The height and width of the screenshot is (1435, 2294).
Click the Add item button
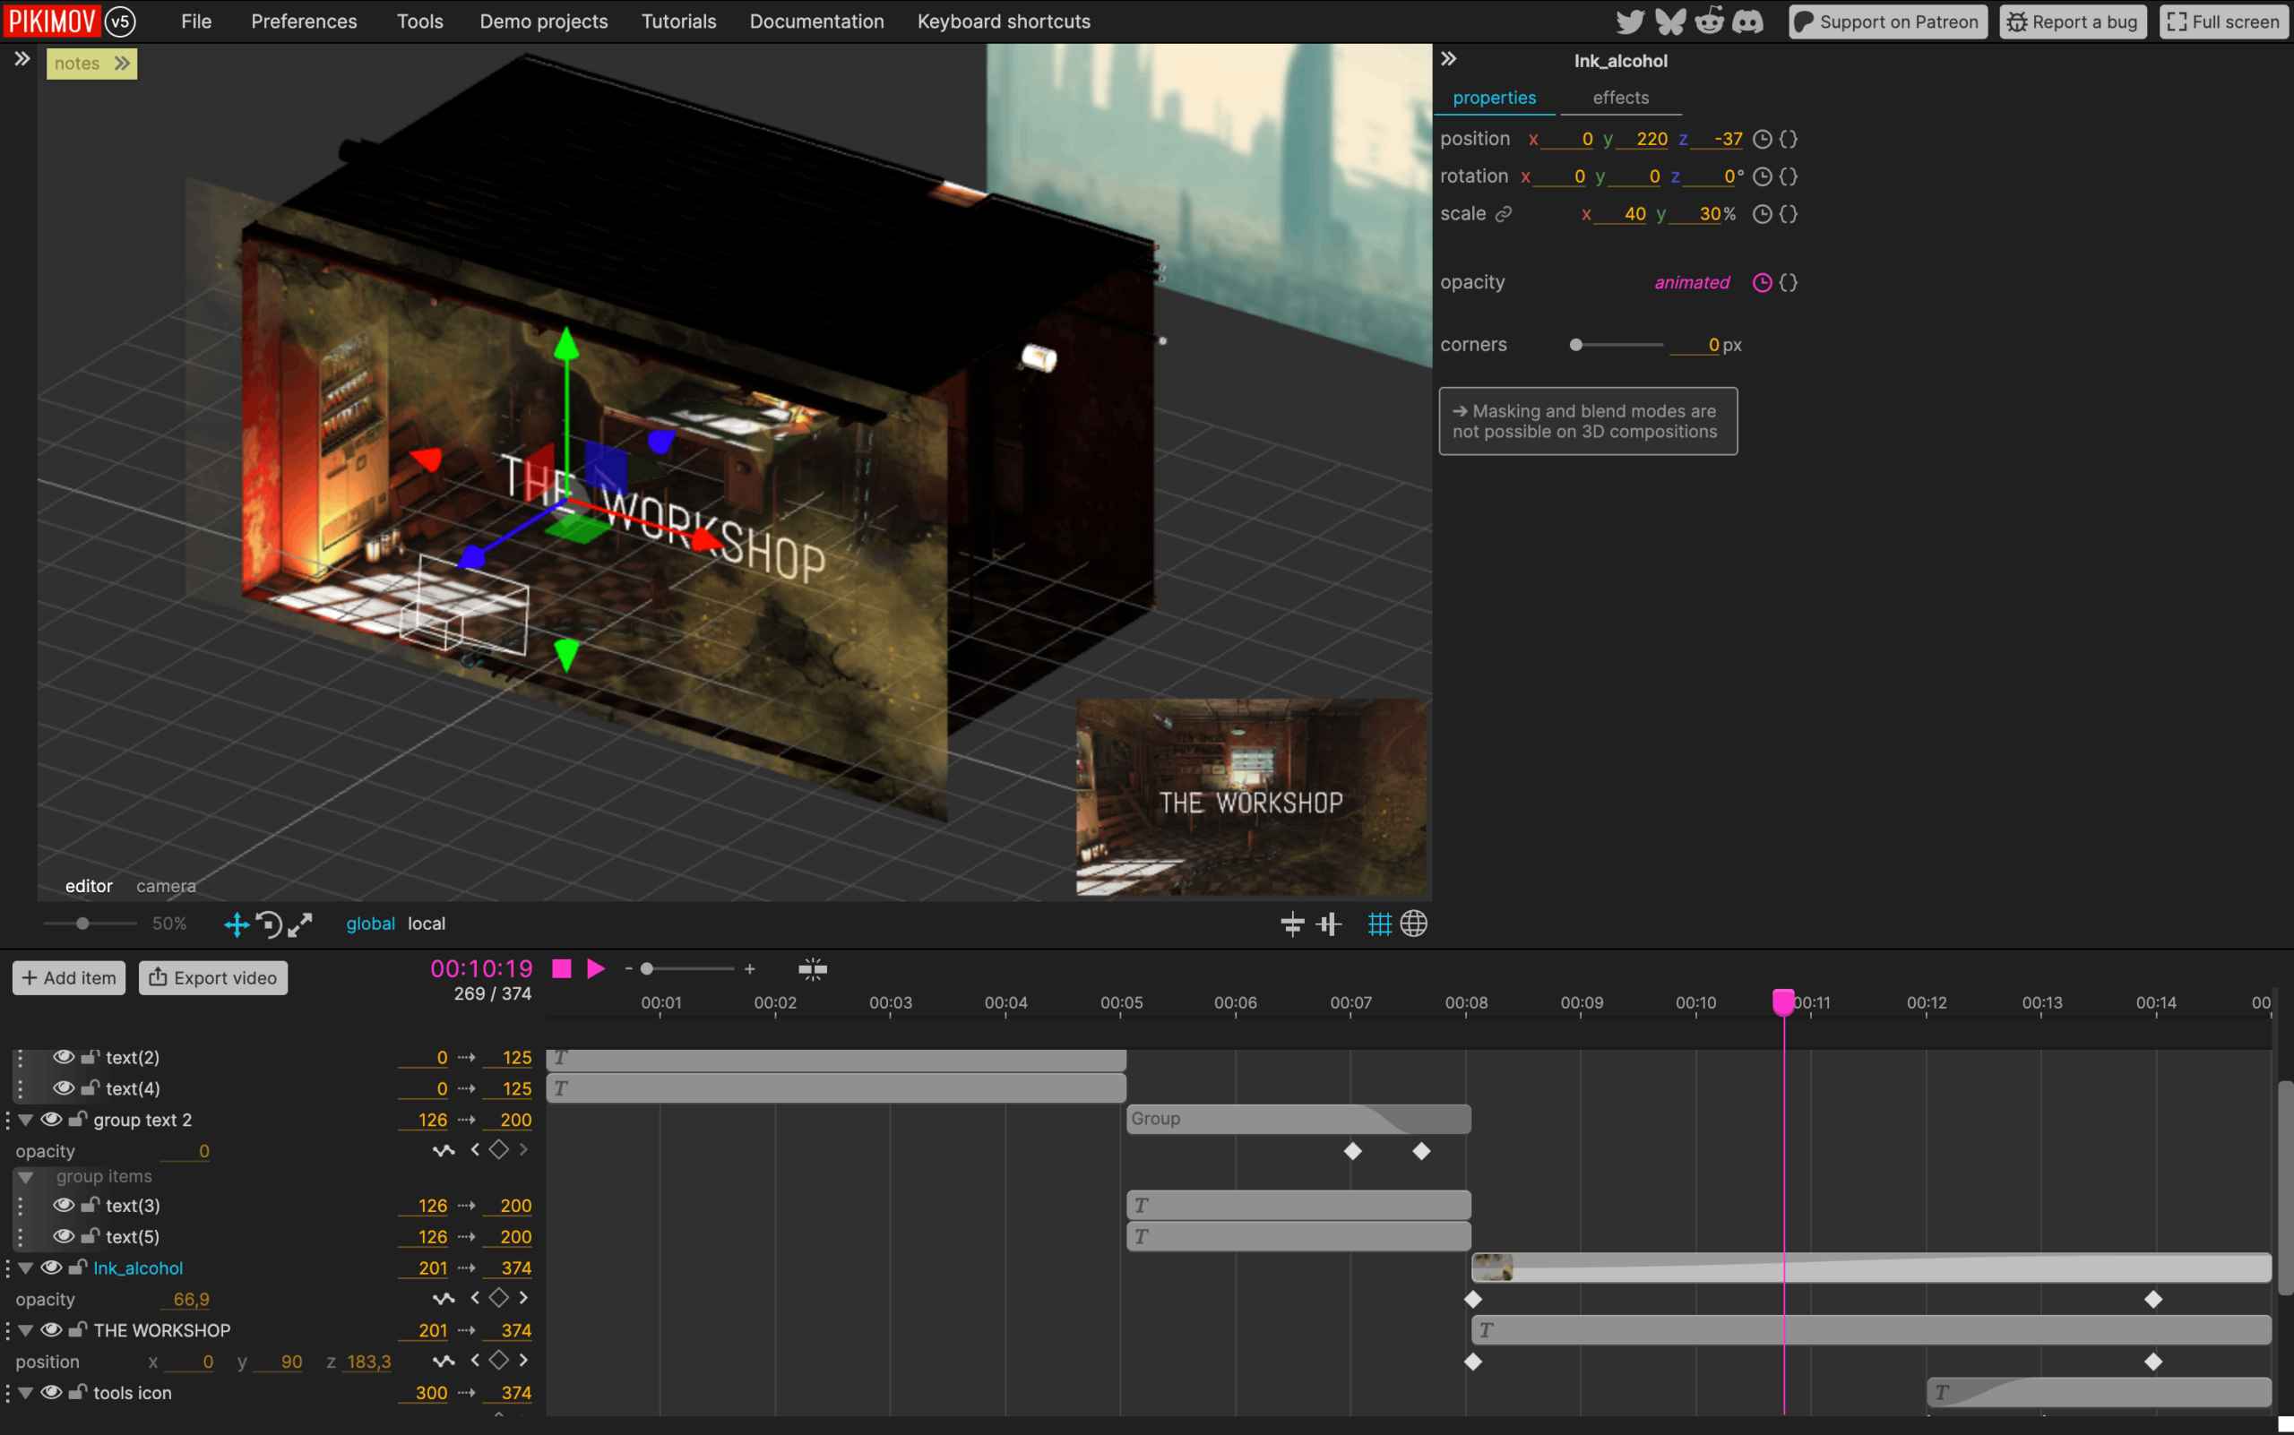pos(68,977)
